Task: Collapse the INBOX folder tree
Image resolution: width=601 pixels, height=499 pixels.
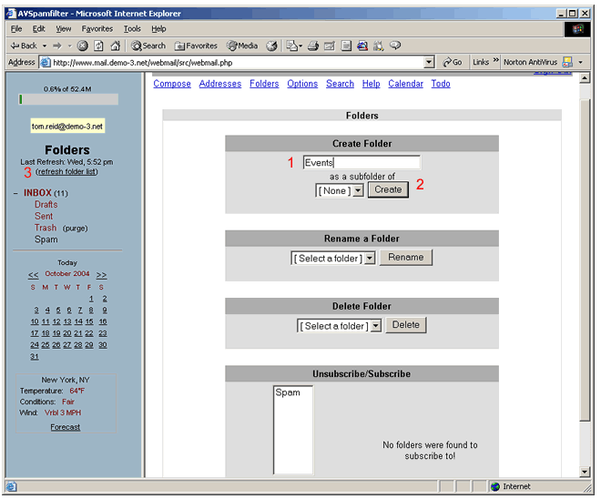Action: [x=15, y=194]
